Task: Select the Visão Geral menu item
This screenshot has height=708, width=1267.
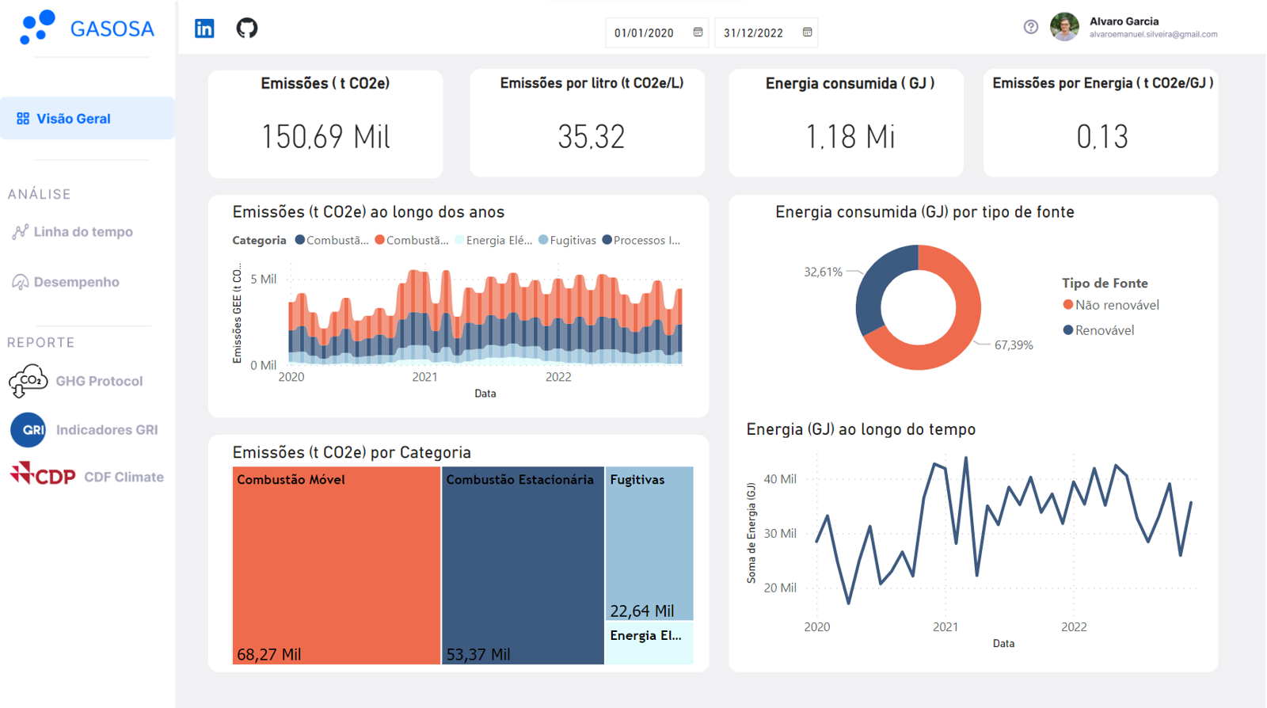Action: [x=87, y=119]
